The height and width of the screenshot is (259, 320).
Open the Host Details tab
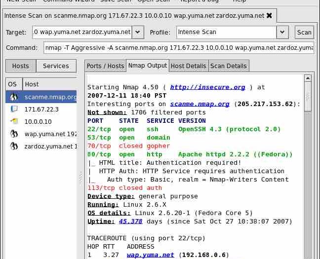(x=189, y=66)
